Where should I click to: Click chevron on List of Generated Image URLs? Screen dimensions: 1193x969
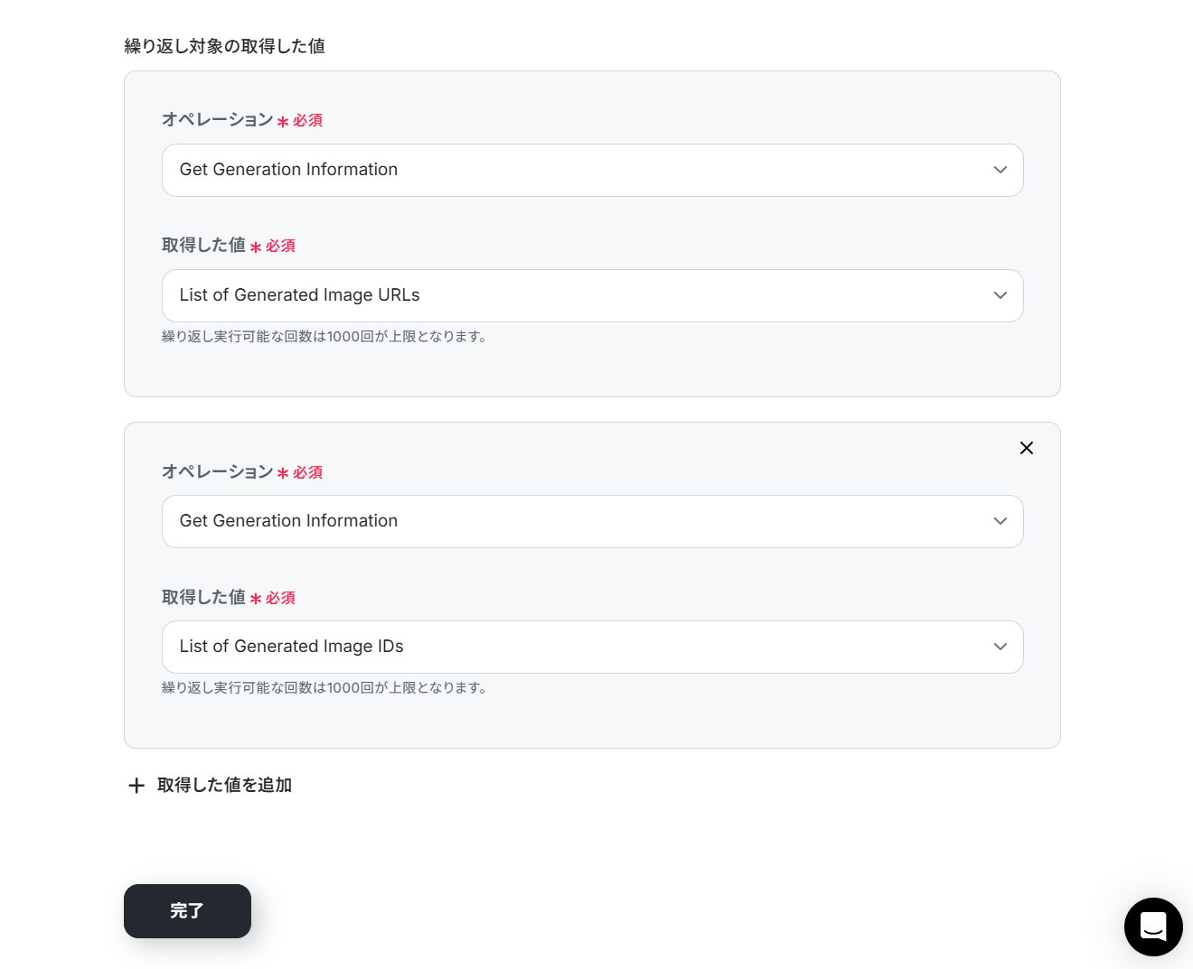[x=1000, y=295]
